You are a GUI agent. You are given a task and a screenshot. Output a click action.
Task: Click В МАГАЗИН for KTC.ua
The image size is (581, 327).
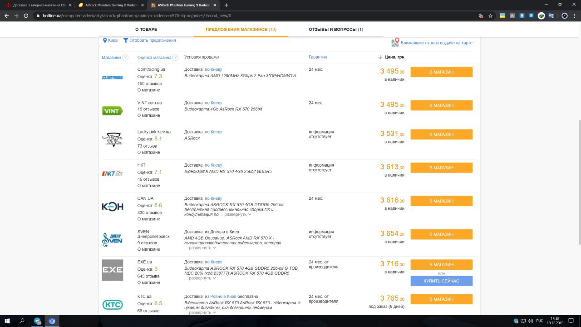click(x=441, y=299)
